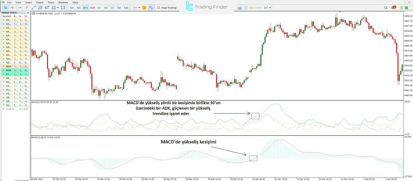Viewport: 413px width, 181px height.
Task: Select the BNB row in Market Watch
Action: click(15, 70)
